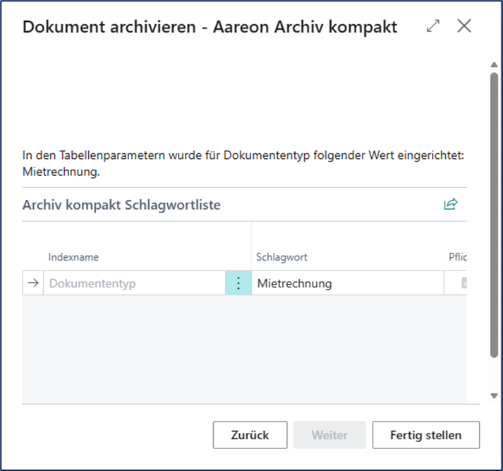
Task: Click the disabled Weiter button
Action: tap(329, 435)
